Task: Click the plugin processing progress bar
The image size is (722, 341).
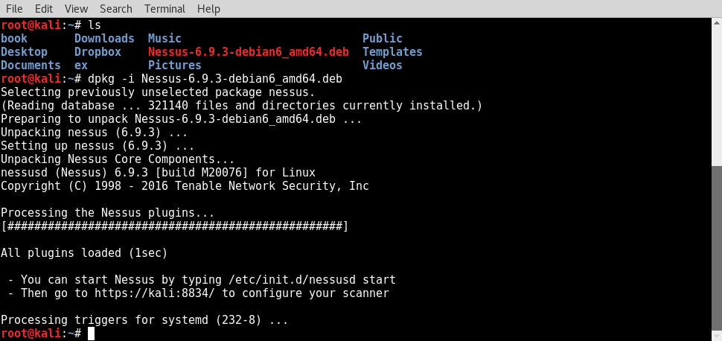Action: (x=174, y=226)
